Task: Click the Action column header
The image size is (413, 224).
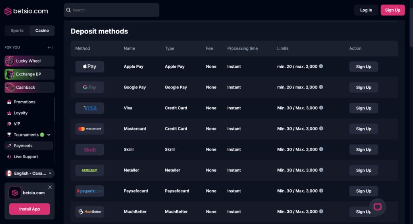Action: [x=355, y=48]
